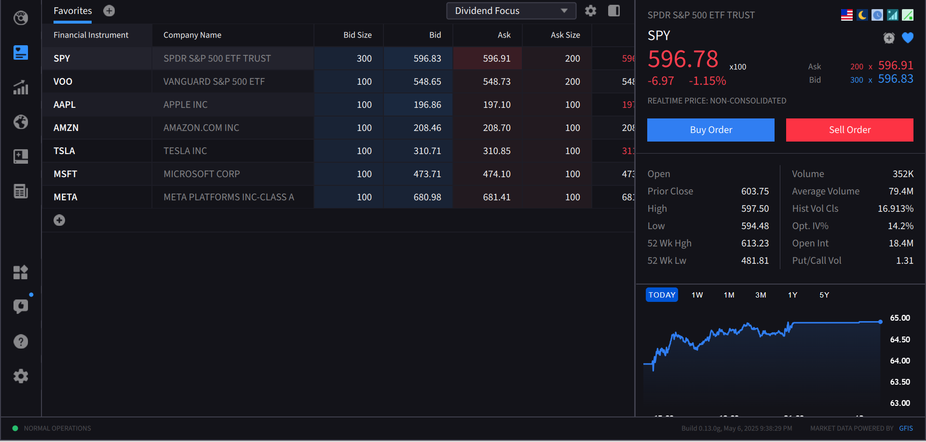This screenshot has width=926, height=442.
Task: Click the Sell Order button
Action: [850, 130]
